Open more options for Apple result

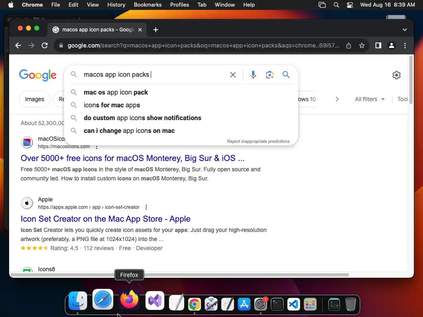point(146,207)
